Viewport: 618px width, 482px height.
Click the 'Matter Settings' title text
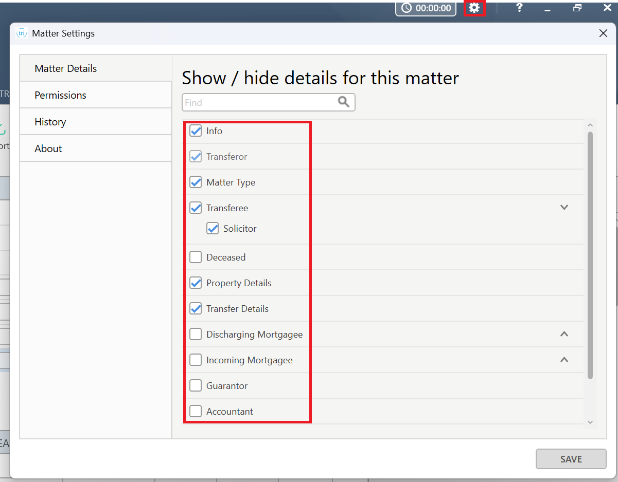pos(63,33)
